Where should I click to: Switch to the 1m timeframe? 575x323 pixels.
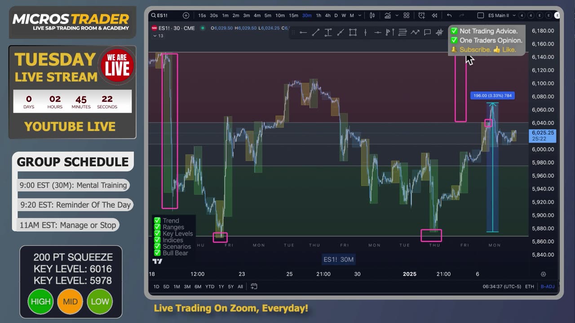(x=225, y=15)
